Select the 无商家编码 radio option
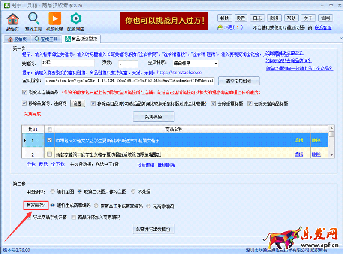 pos(149,206)
